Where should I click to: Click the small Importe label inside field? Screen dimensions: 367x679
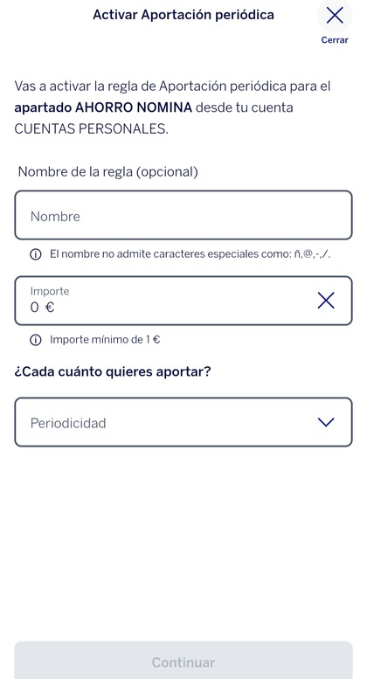50,291
